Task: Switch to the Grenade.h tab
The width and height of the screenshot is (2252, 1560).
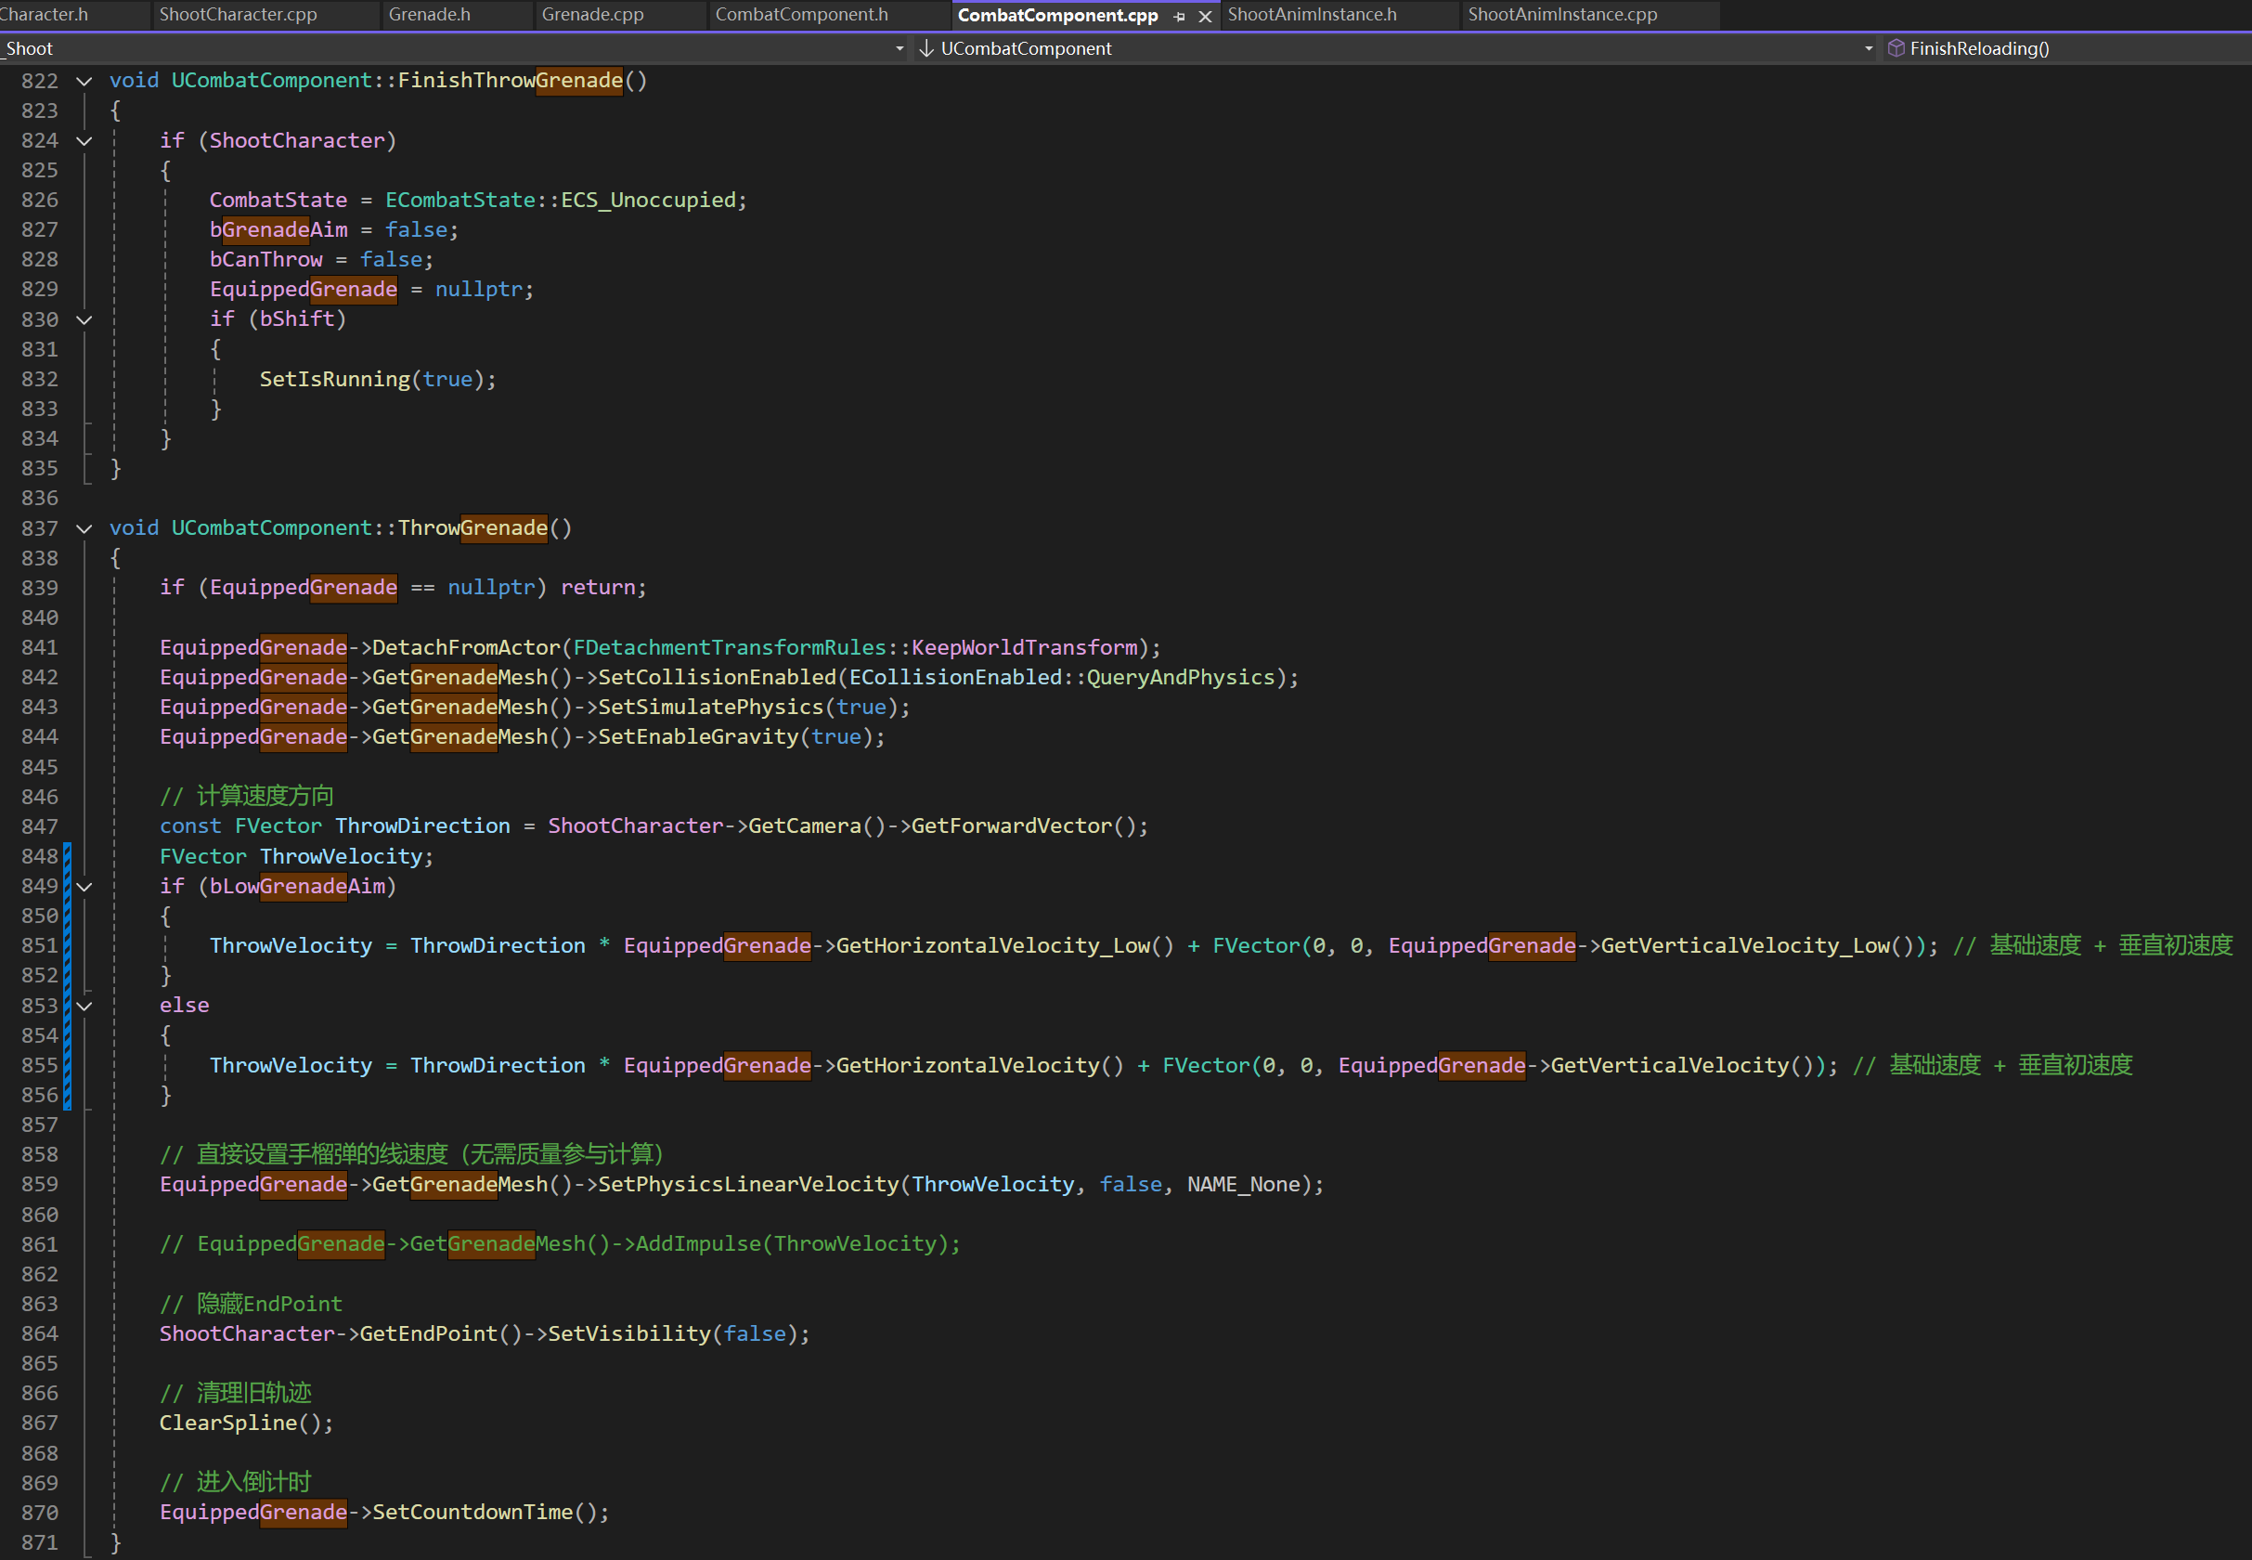Action: coord(429,15)
